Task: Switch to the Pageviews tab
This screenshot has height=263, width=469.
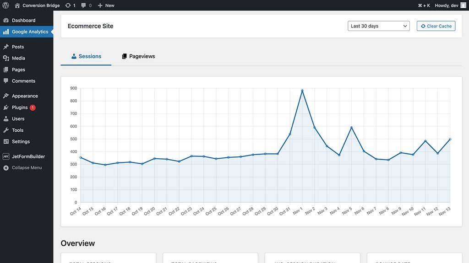Action: pos(138,56)
